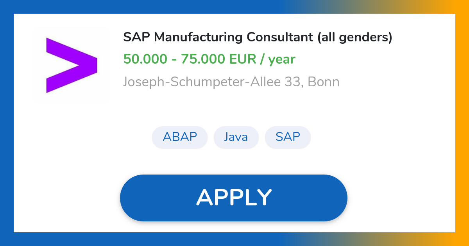Click the logo thumbnail area above the tags
Viewport: 469px width, 246px height.
(72, 64)
